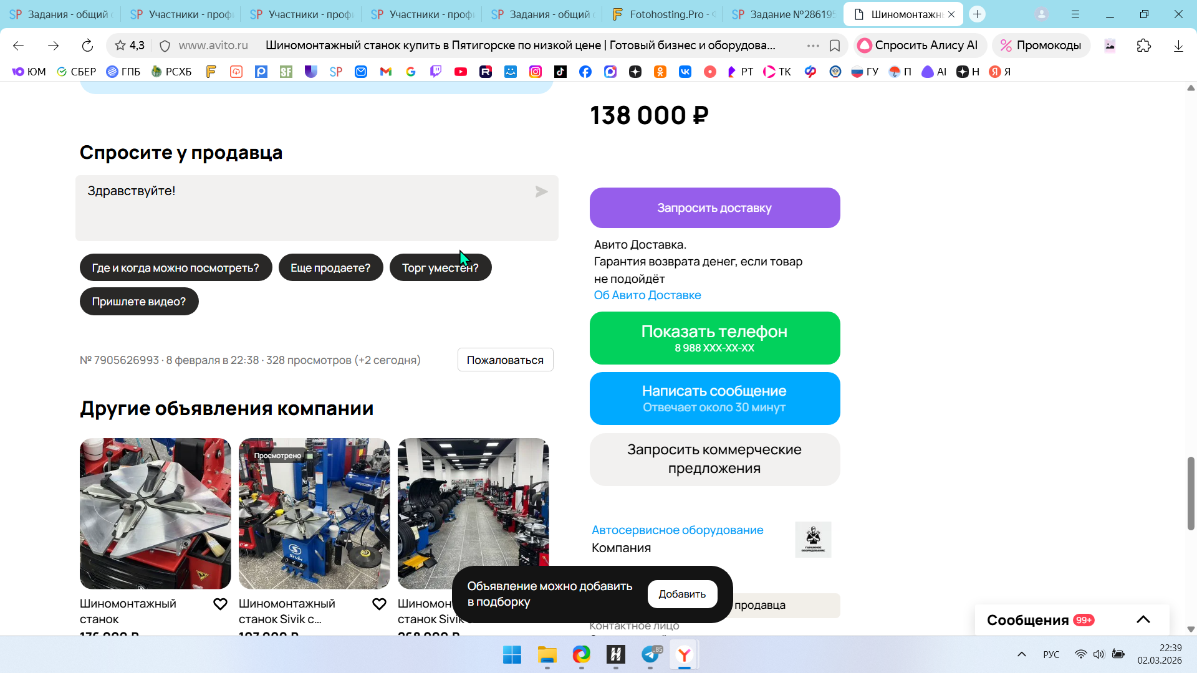Open the new tab plus button

click(978, 14)
